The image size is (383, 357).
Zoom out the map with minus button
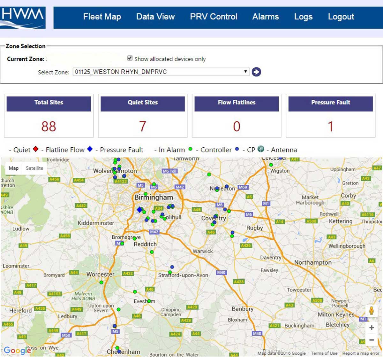point(372,340)
